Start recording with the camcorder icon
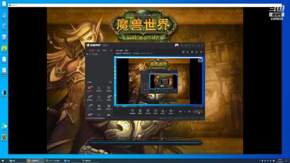Screen dimensions: 290x163 coord(181,112)
